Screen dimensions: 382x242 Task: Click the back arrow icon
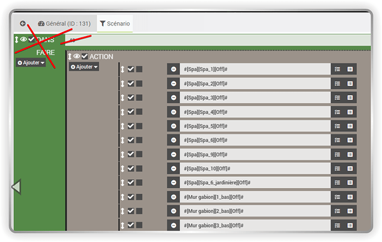coord(23,23)
